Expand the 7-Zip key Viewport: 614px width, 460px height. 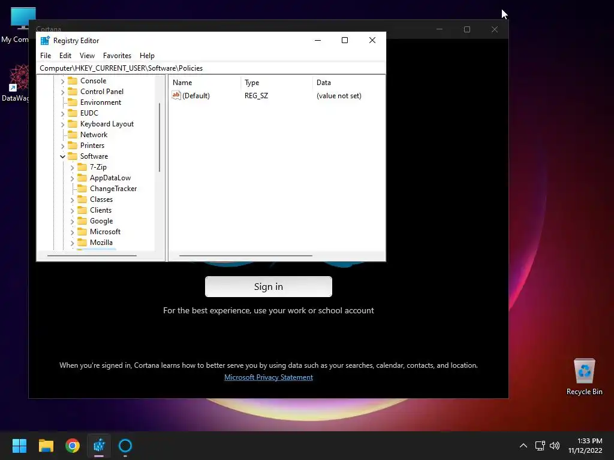[72, 168]
